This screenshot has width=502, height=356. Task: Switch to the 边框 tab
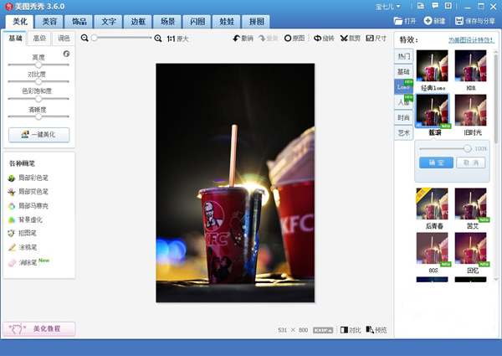(138, 22)
